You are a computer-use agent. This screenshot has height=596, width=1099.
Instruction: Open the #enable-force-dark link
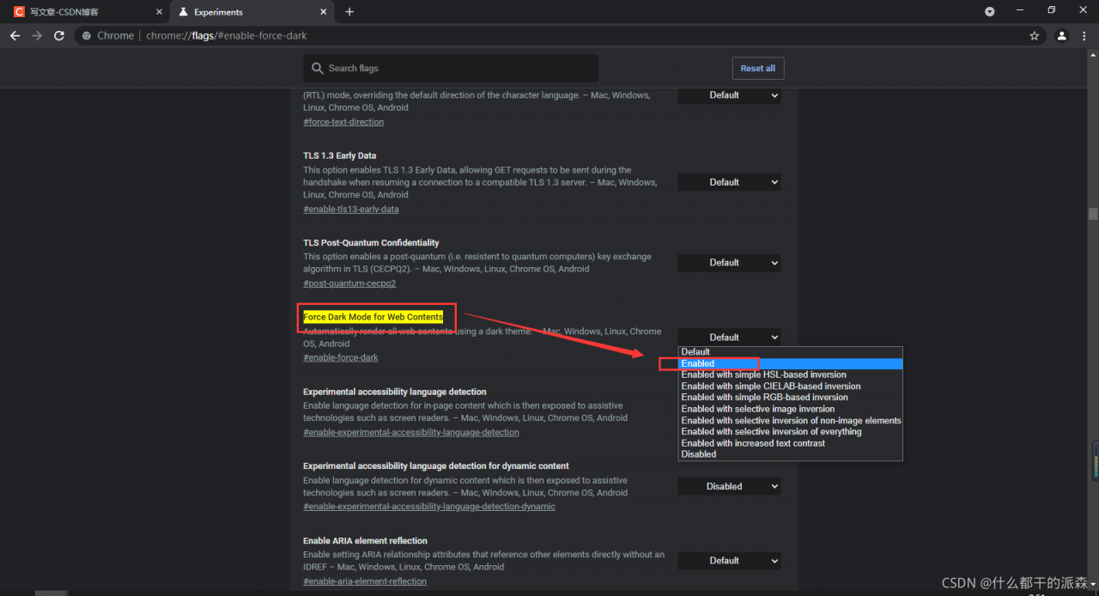340,358
